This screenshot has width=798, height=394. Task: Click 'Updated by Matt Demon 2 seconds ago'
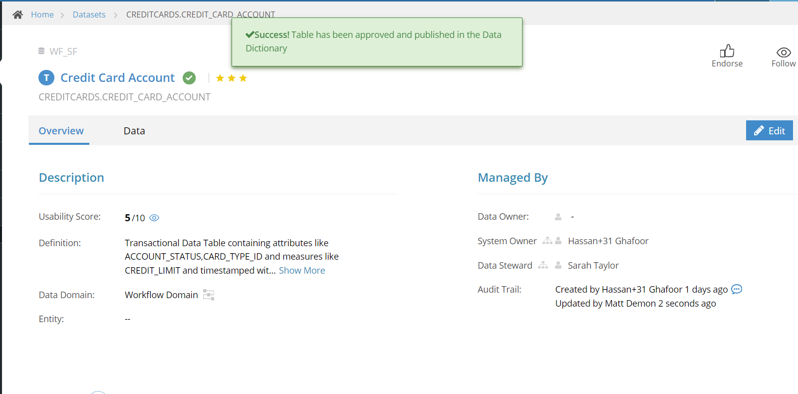coord(635,303)
